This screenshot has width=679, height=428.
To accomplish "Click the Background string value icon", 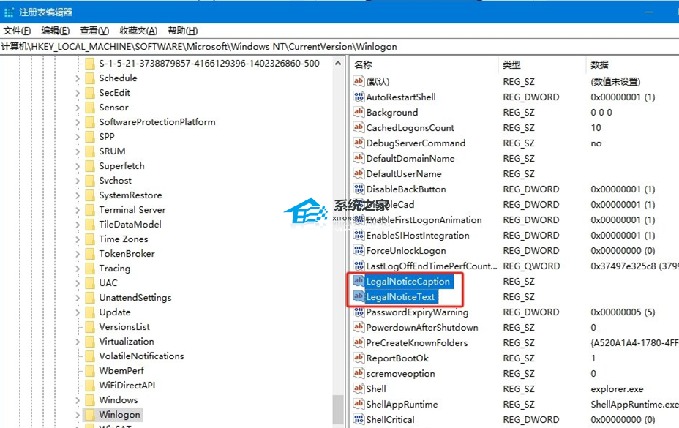I will coord(359,112).
